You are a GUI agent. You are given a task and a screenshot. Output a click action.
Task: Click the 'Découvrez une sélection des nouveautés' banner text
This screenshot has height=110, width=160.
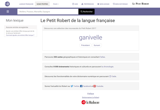[x=70, y=28]
